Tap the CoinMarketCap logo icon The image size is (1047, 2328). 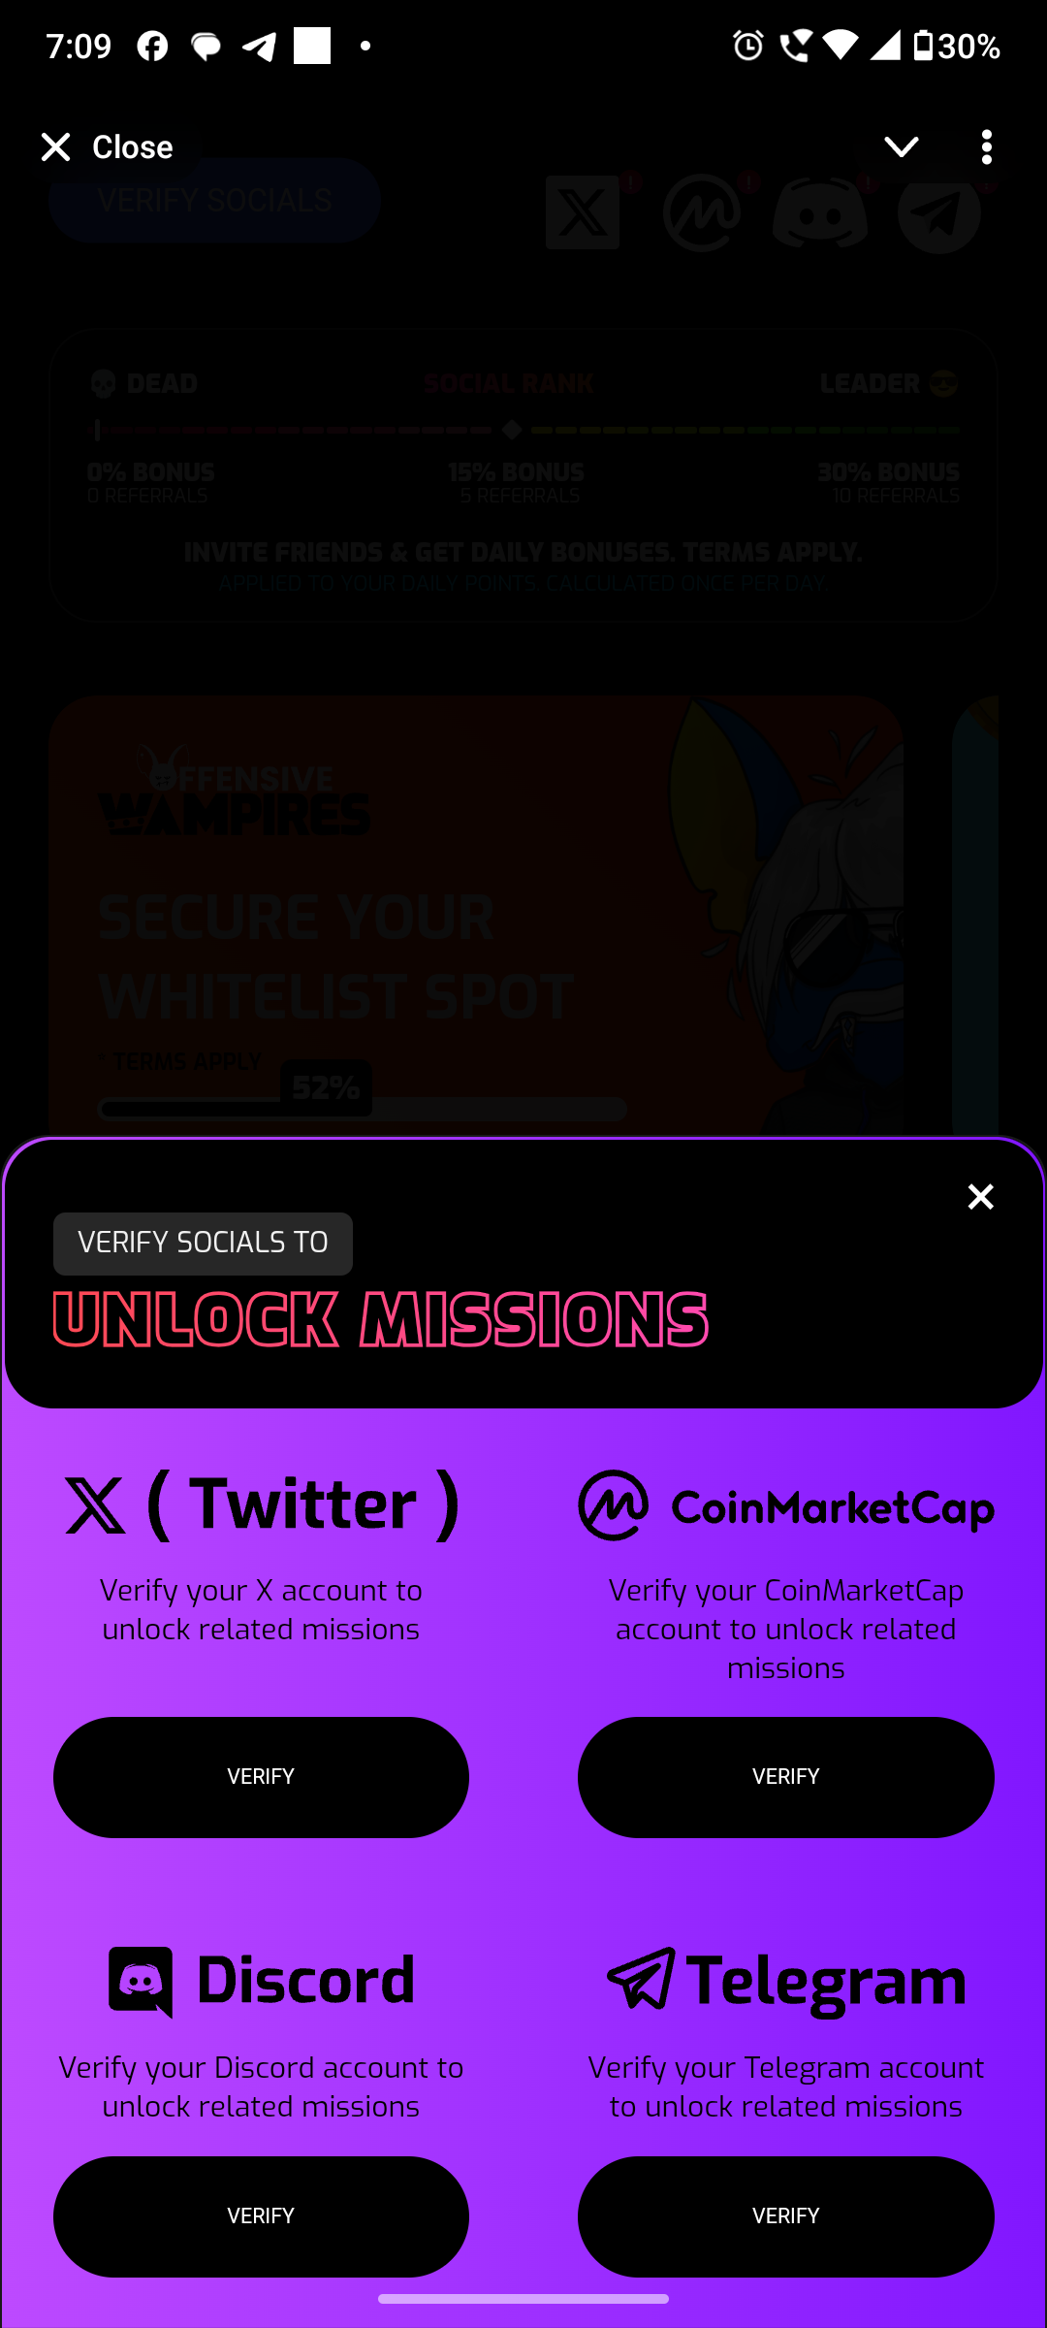[614, 1505]
